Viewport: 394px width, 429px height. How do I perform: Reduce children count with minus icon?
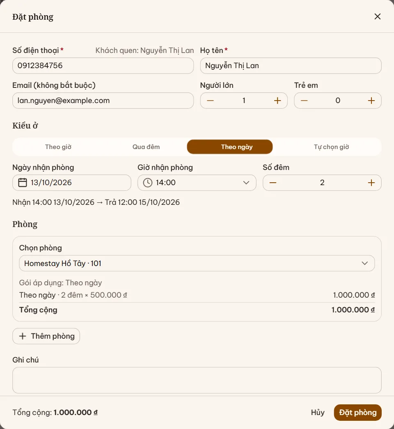(x=304, y=101)
